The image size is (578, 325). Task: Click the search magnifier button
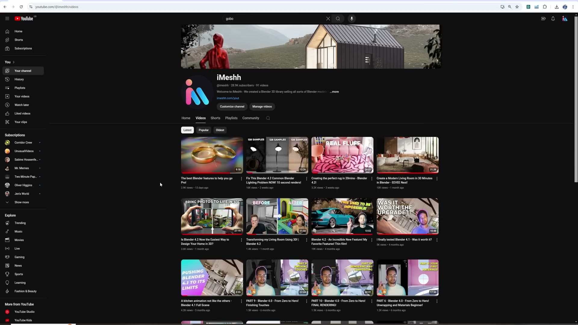pyautogui.click(x=338, y=19)
